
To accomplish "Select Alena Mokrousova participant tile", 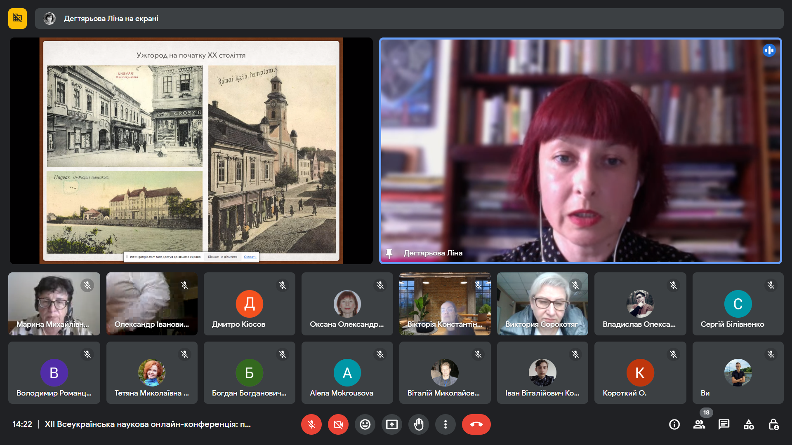I will [x=347, y=372].
